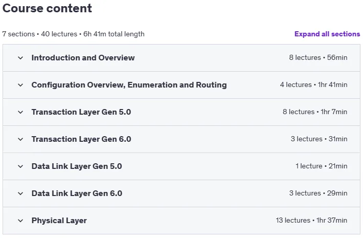This screenshot has height=238, width=363.
Task: Toggle the chevron beside Data Link Layer Gen 6.0
Action: [x=20, y=193]
